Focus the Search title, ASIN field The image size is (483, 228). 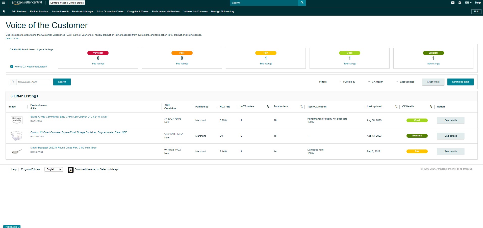pyautogui.click(x=33, y=82)
